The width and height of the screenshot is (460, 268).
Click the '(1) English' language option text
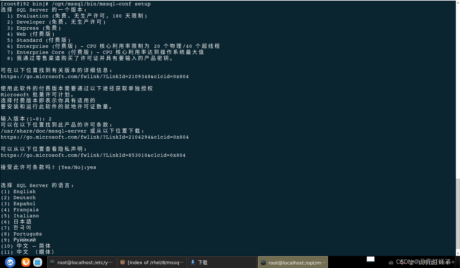(18, 192)
